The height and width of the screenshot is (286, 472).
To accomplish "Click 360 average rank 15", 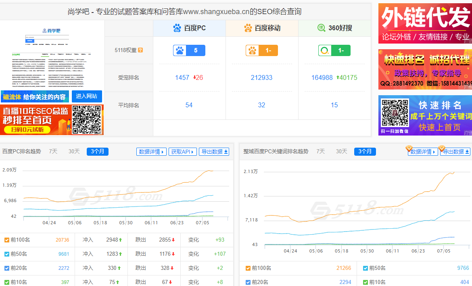I will (334, 105).
